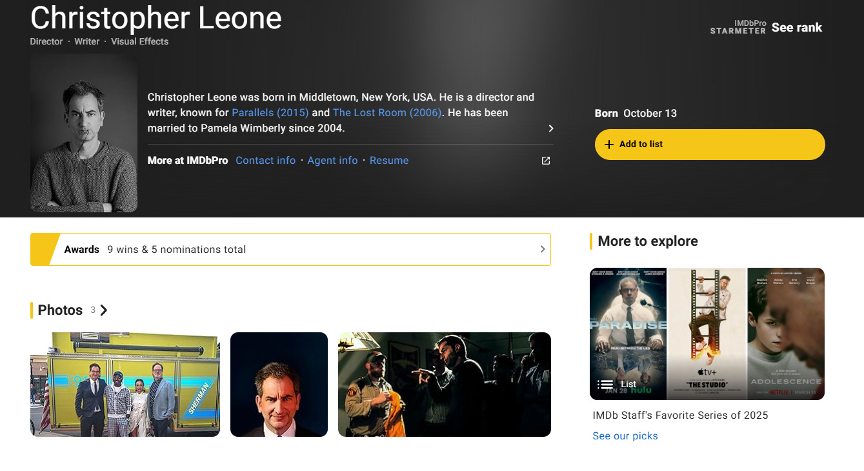Open the Photos section heading

pyautogui.click(x=60, y=310)
